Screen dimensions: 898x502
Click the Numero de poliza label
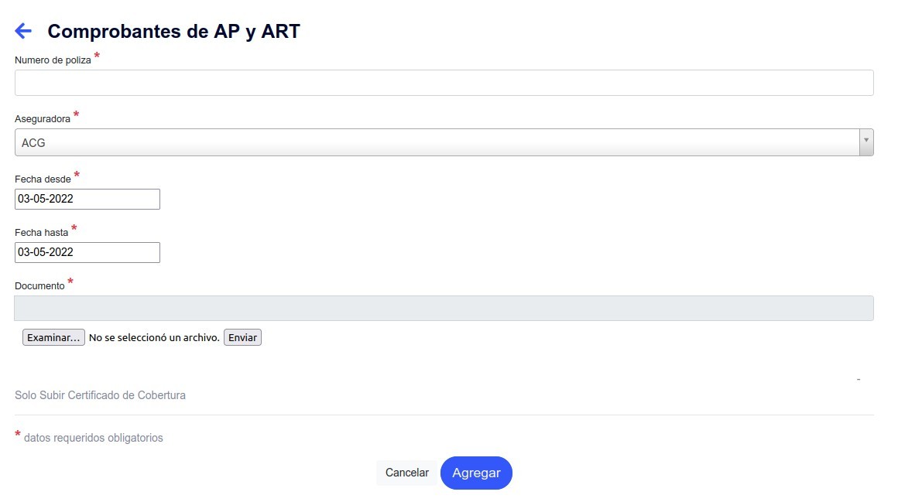coord(53,60)
